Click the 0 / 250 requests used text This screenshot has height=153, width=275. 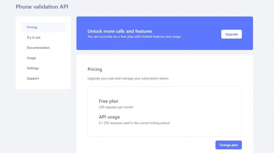134,123
